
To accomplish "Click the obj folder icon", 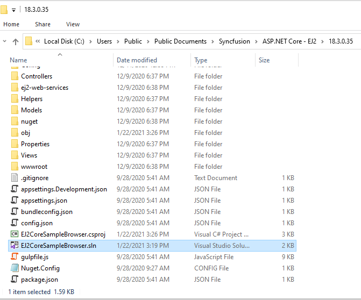I will coord(15,132).
